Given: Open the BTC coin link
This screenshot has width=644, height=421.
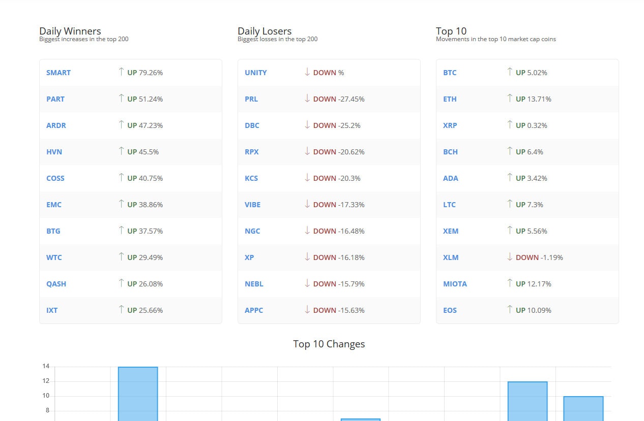Looking at the screenshot, I should click(450, 73).
